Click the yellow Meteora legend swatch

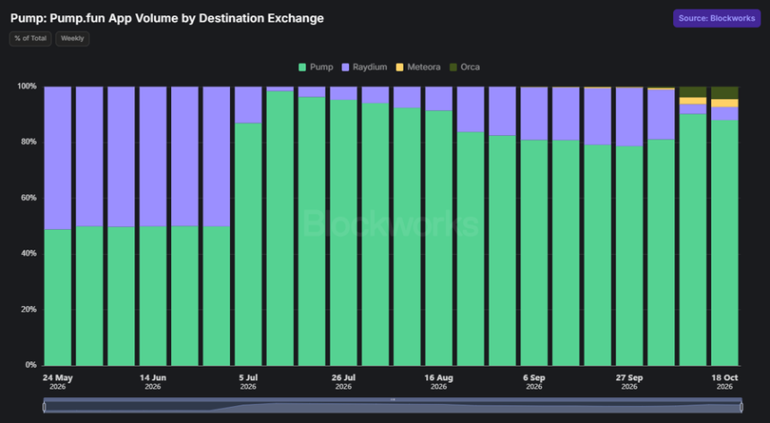(399, 67)
